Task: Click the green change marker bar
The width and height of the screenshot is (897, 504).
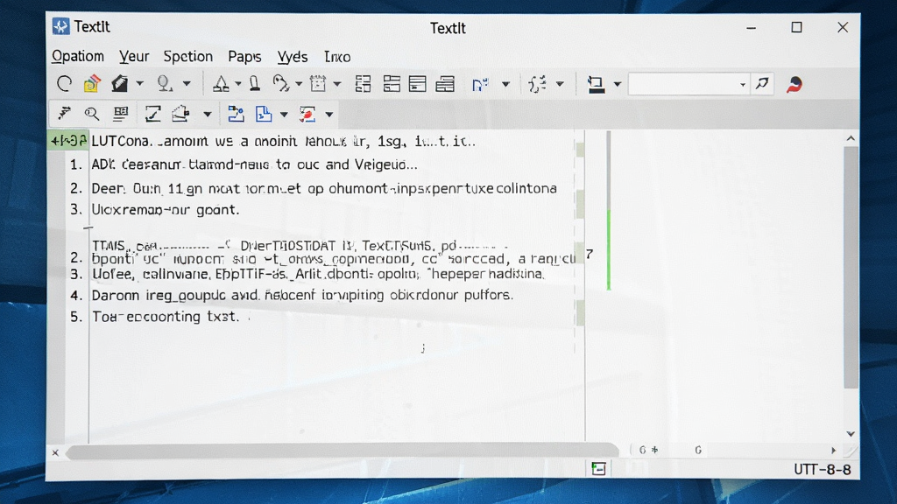Action: pyautogui.click(x=609, y=250)
